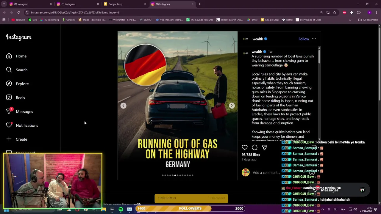Open post options three-dot menu
This screenshot has width=381, height=214.
pyautogui.click(x=314, y=39)
